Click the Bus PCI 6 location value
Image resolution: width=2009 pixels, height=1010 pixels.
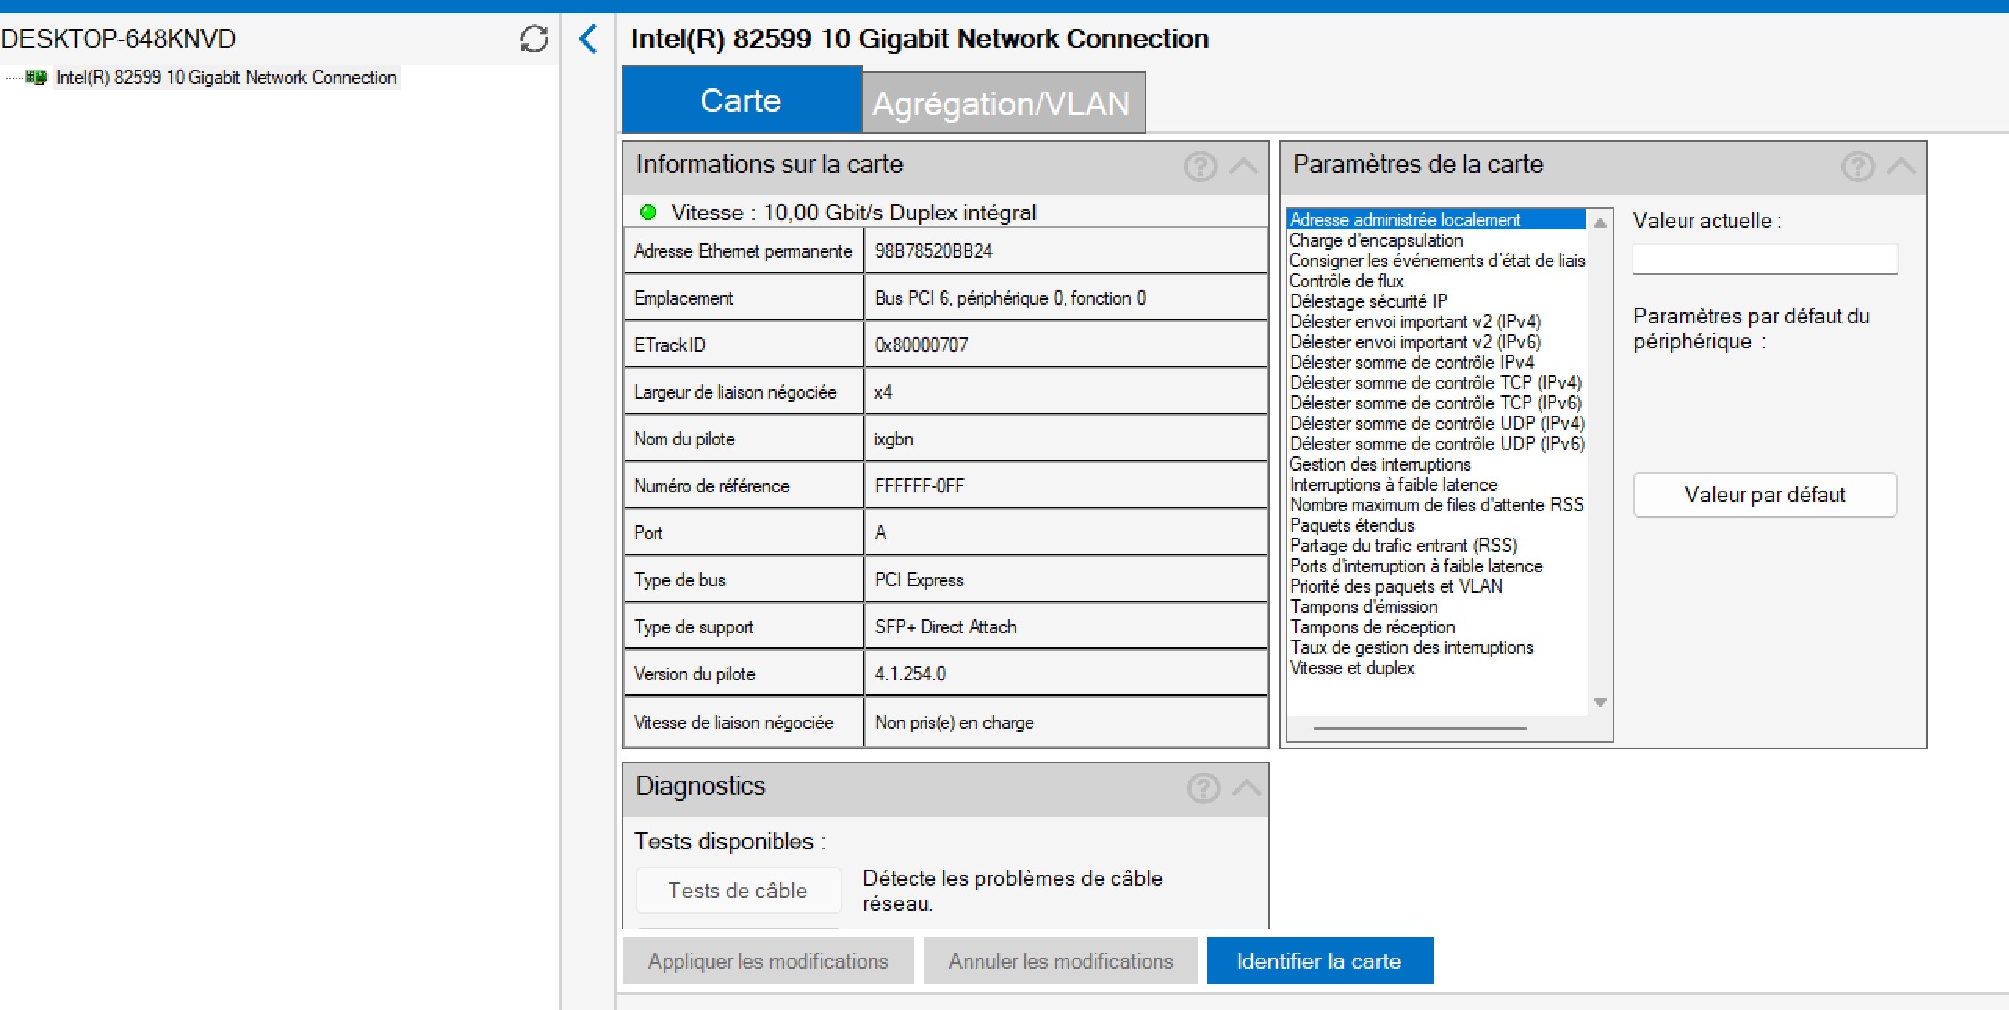pyautogui.click(x=1010, y=298)
